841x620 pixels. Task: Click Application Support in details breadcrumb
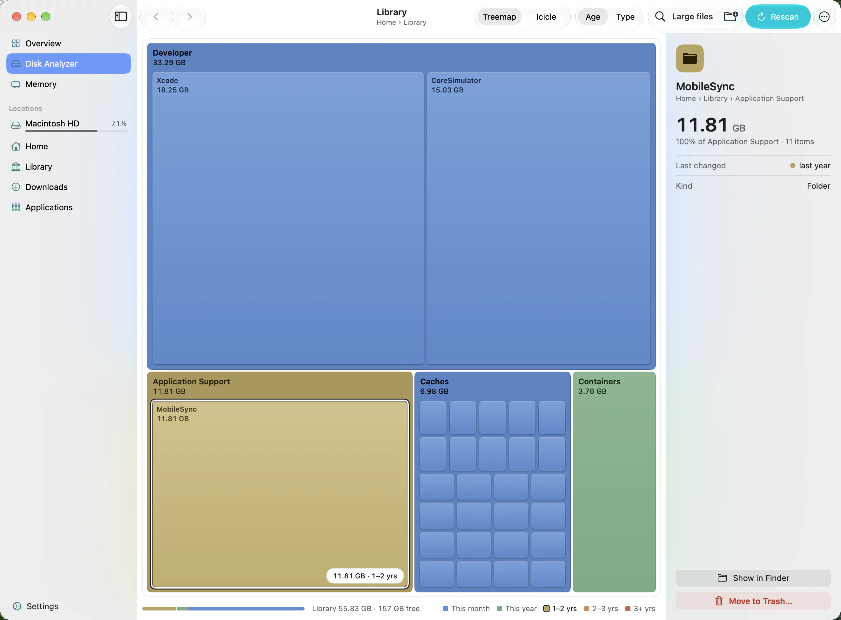(769, 98)
